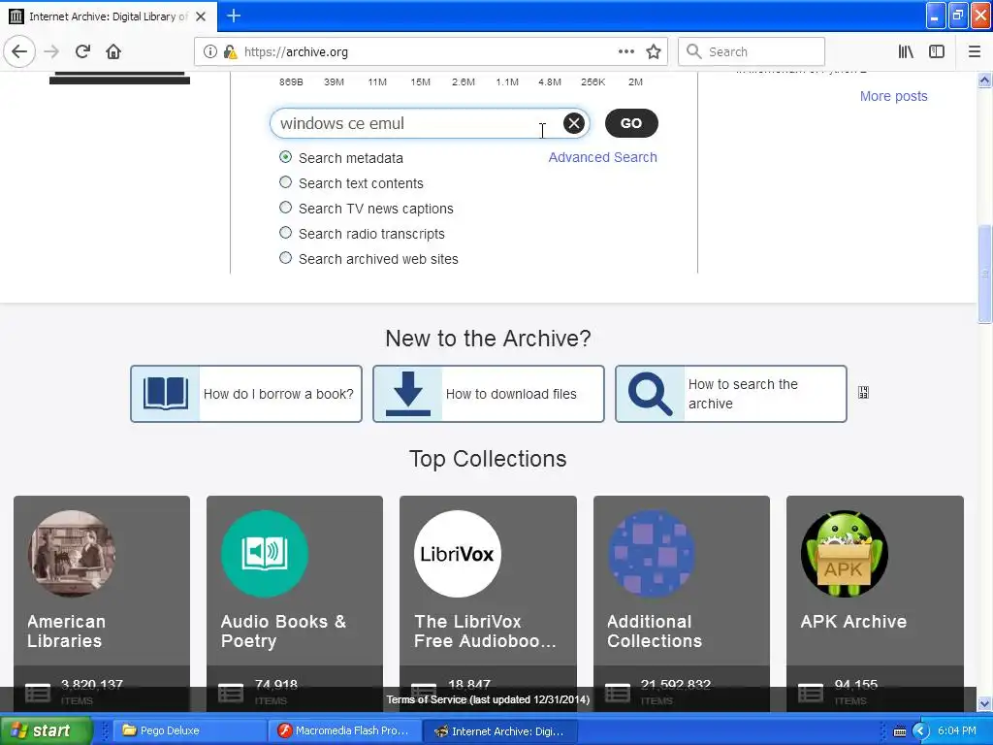Open the LibriVox logo collection
Image resolution: width=993 pixels, height=745 pixels.
tap(458, 554)
